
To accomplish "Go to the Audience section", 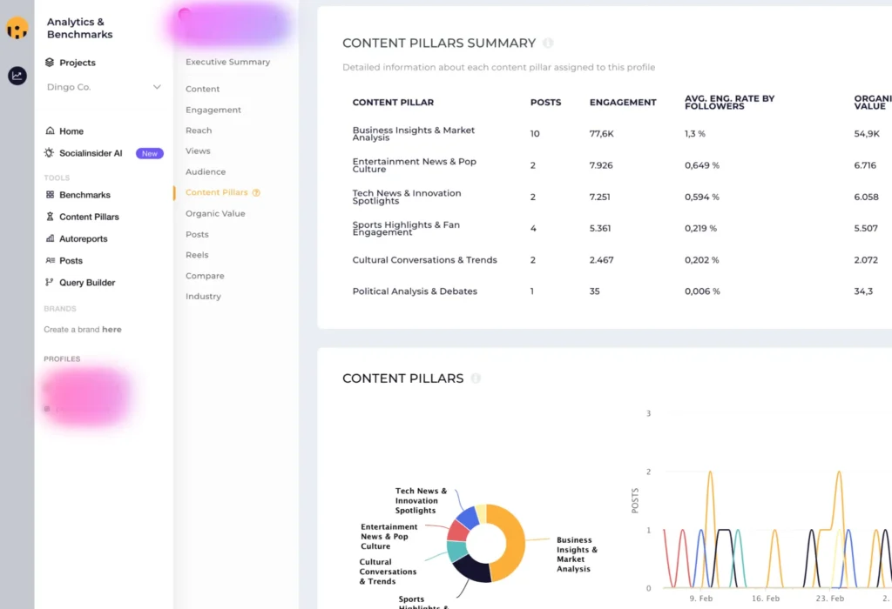I will pos(206,171).
